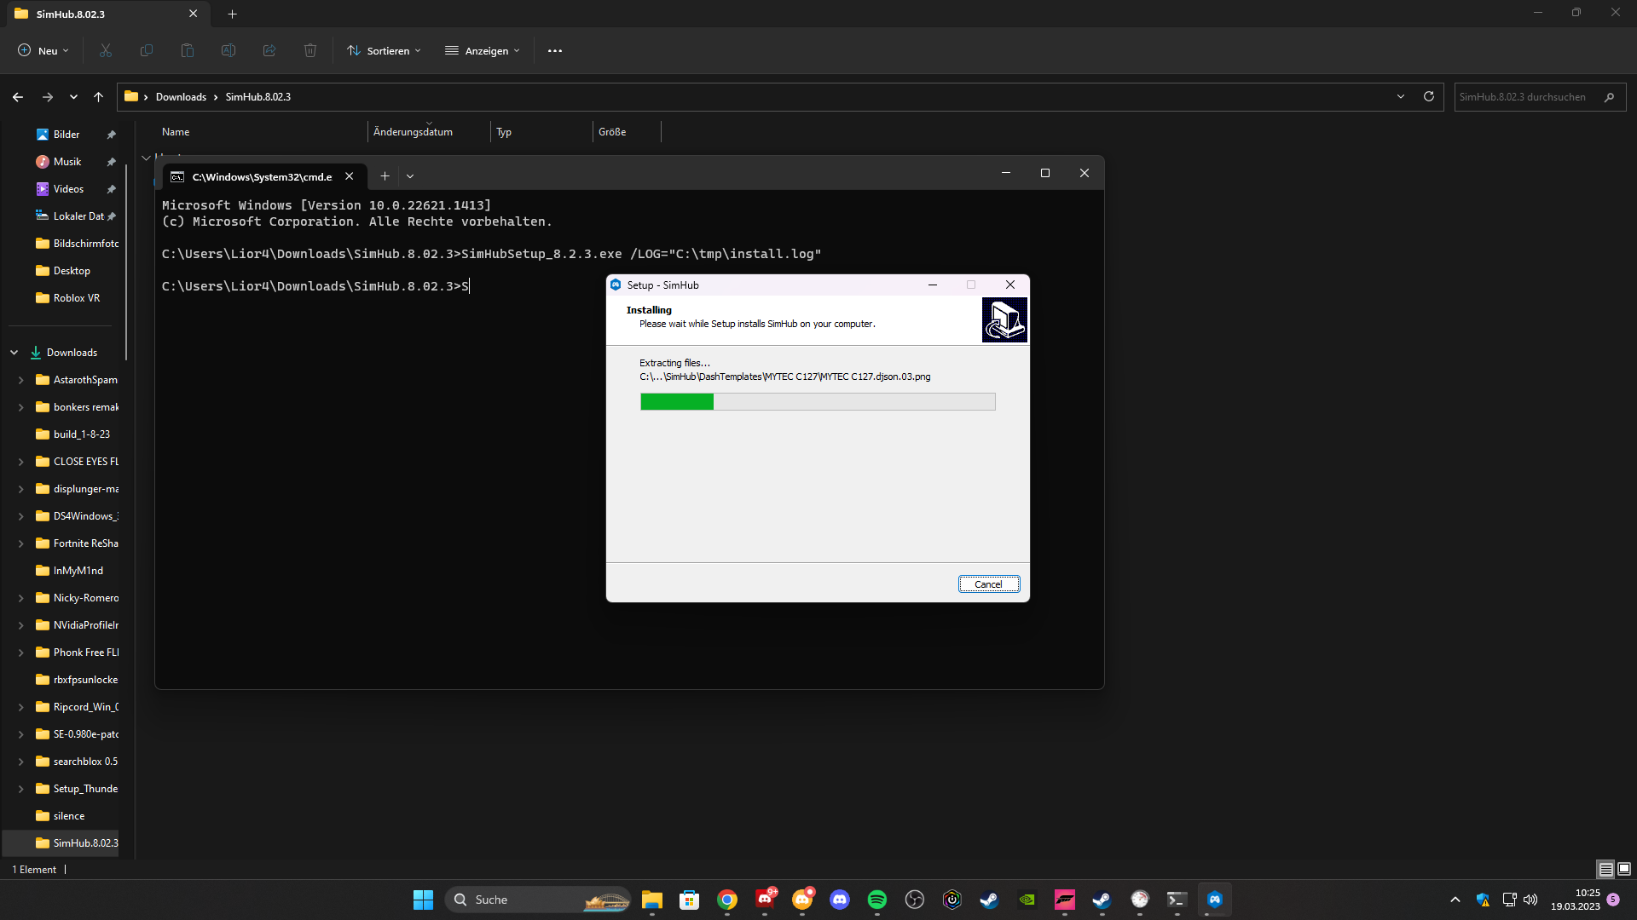Open the Anzeigen dropdown
Viewport: 1637px width, 920px height.
point(483,50)
